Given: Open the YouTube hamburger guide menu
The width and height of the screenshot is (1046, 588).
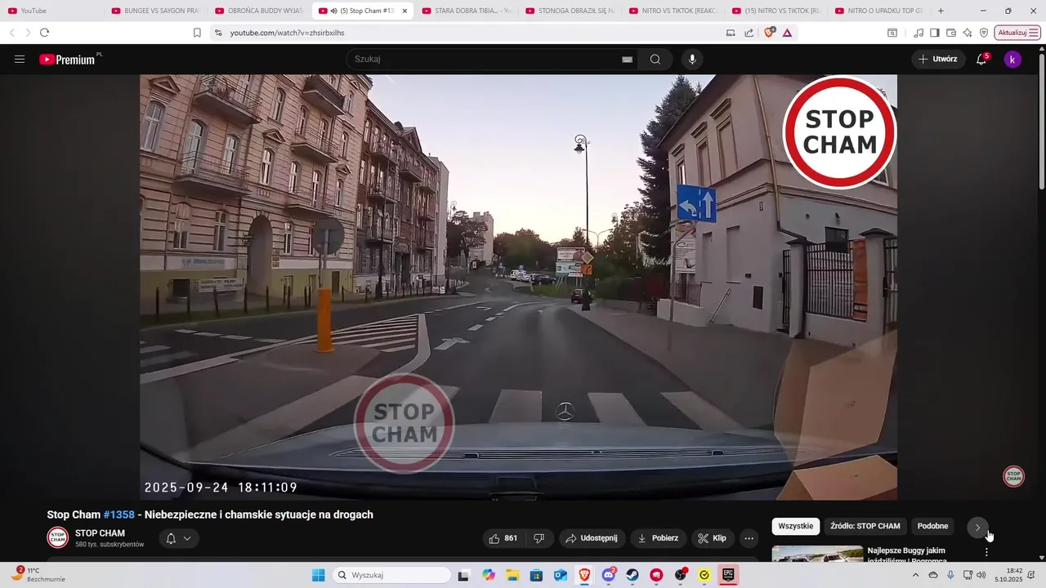Looking at the screenshot, I should click(20, 59).
